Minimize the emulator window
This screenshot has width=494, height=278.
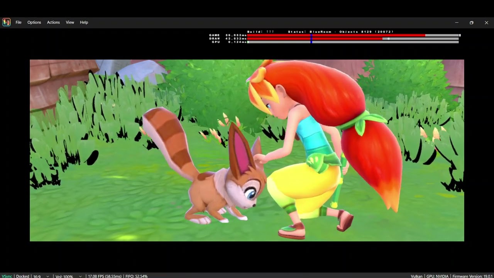pos(457,22)
